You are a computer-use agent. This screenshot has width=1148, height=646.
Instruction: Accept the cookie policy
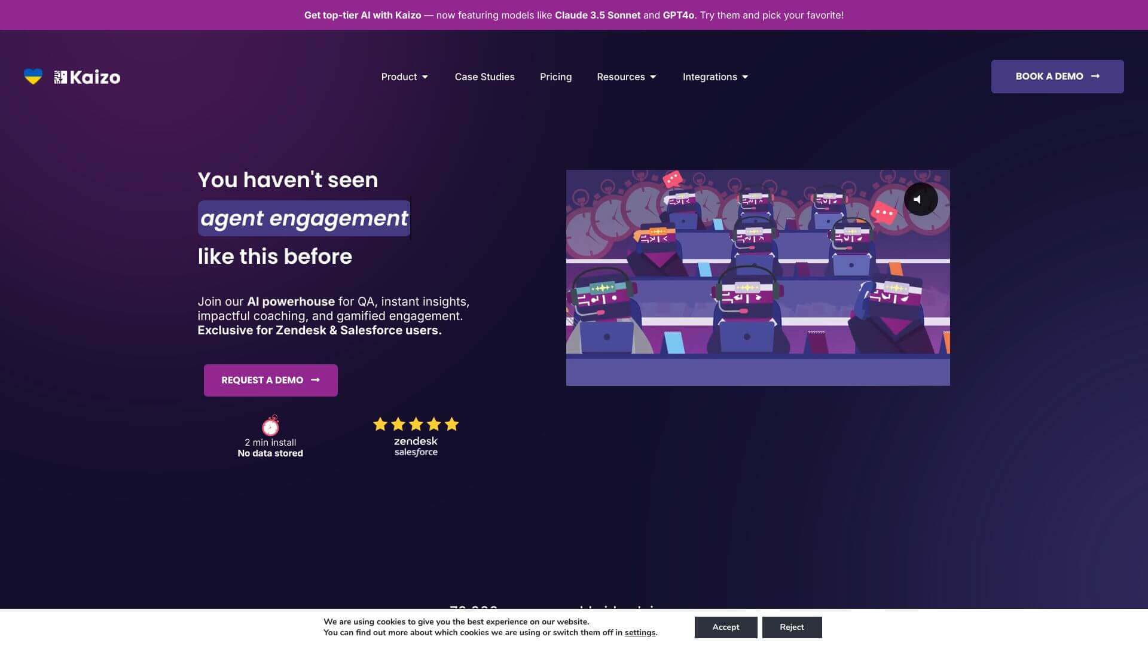(x=725, y=627)
